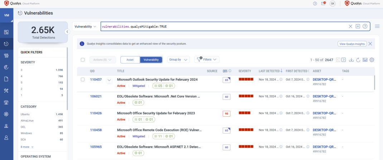The width and height of the screenshot is (383, 160).
Task: Open the hamburger menu beside search bar
Action: [x=377, y=26]
